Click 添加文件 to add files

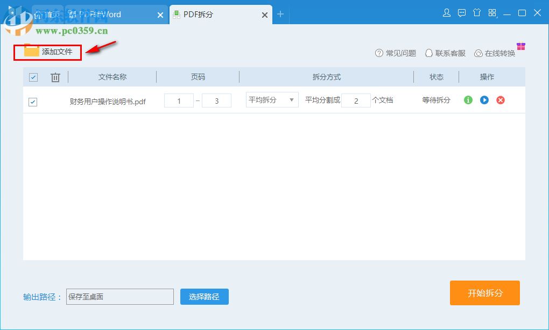(x=47, y=52)
